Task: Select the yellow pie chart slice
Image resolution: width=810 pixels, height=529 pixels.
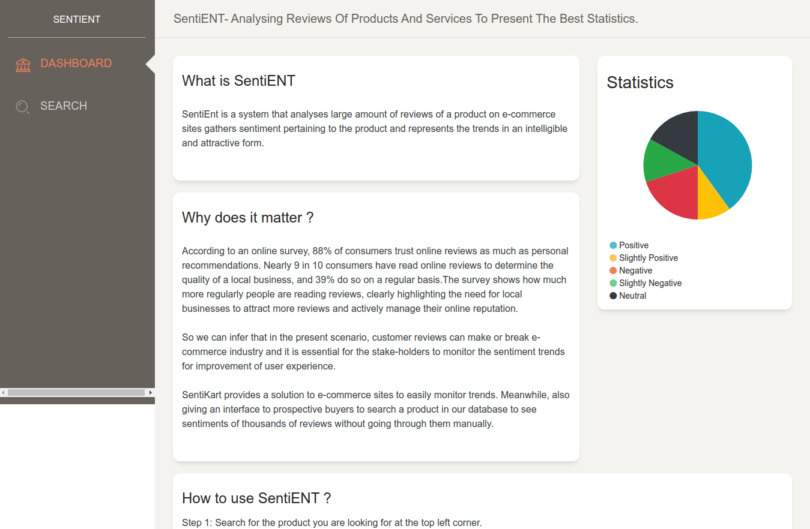Action: pos(710,201)
